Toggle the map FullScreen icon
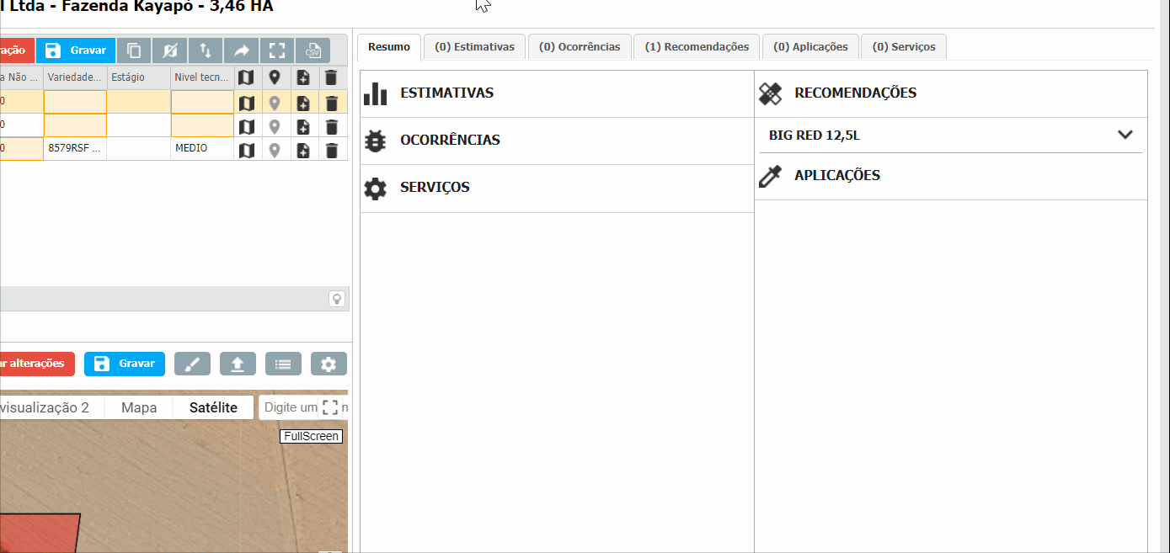 coord(330,407)
